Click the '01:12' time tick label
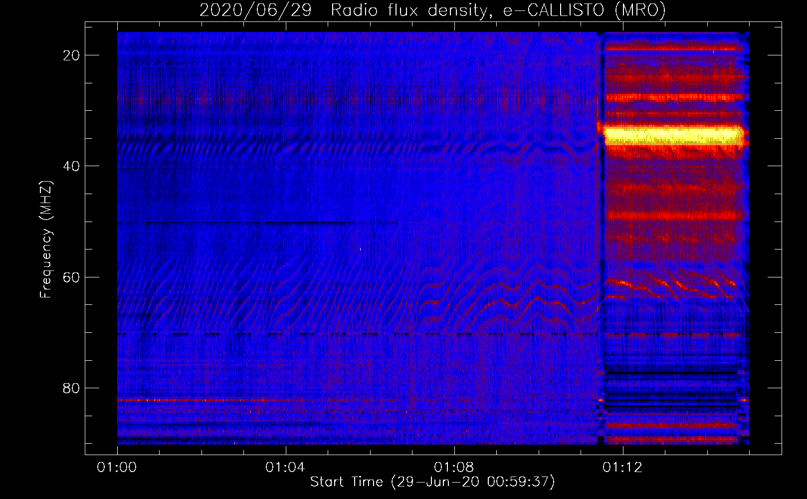The image size is (807, 499). [622, 468]
